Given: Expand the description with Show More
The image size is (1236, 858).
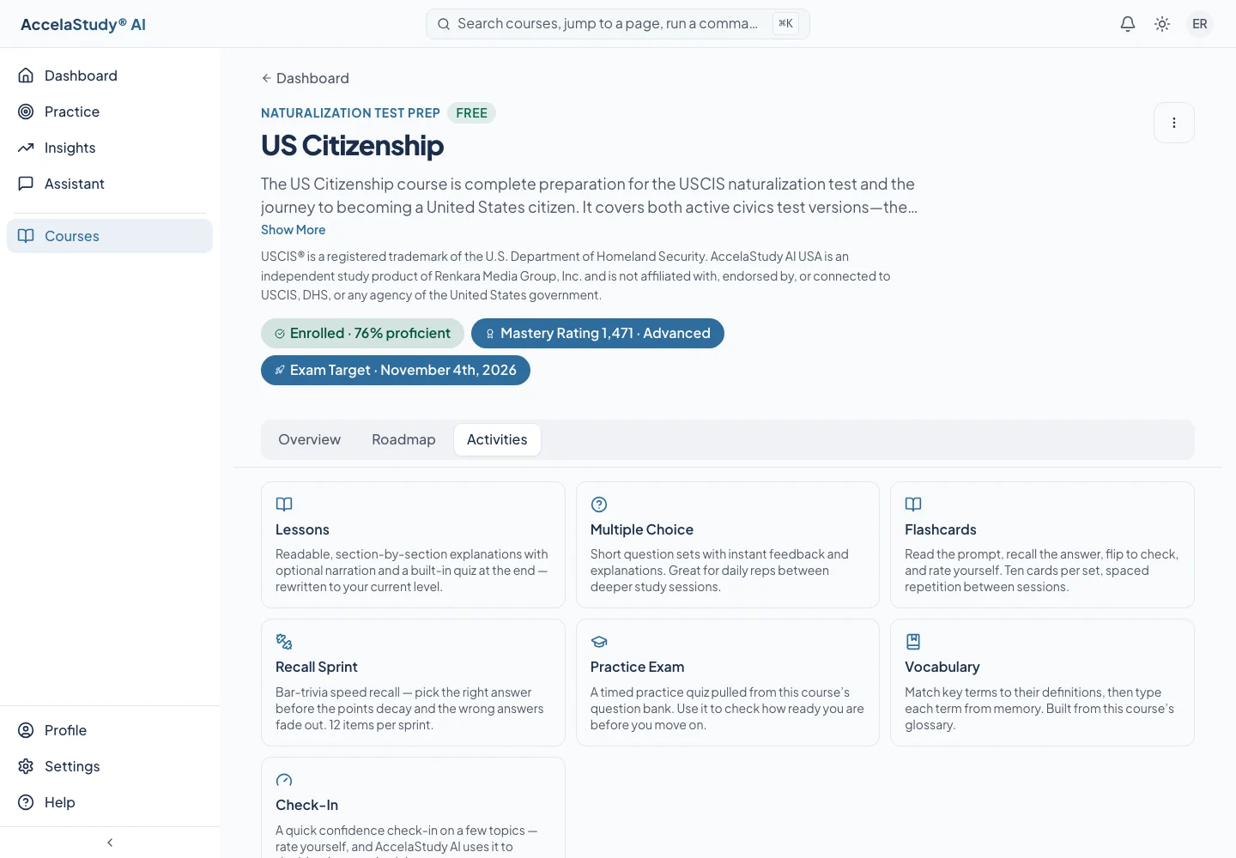Looking at the screenshot, I should tap(293, 230).
